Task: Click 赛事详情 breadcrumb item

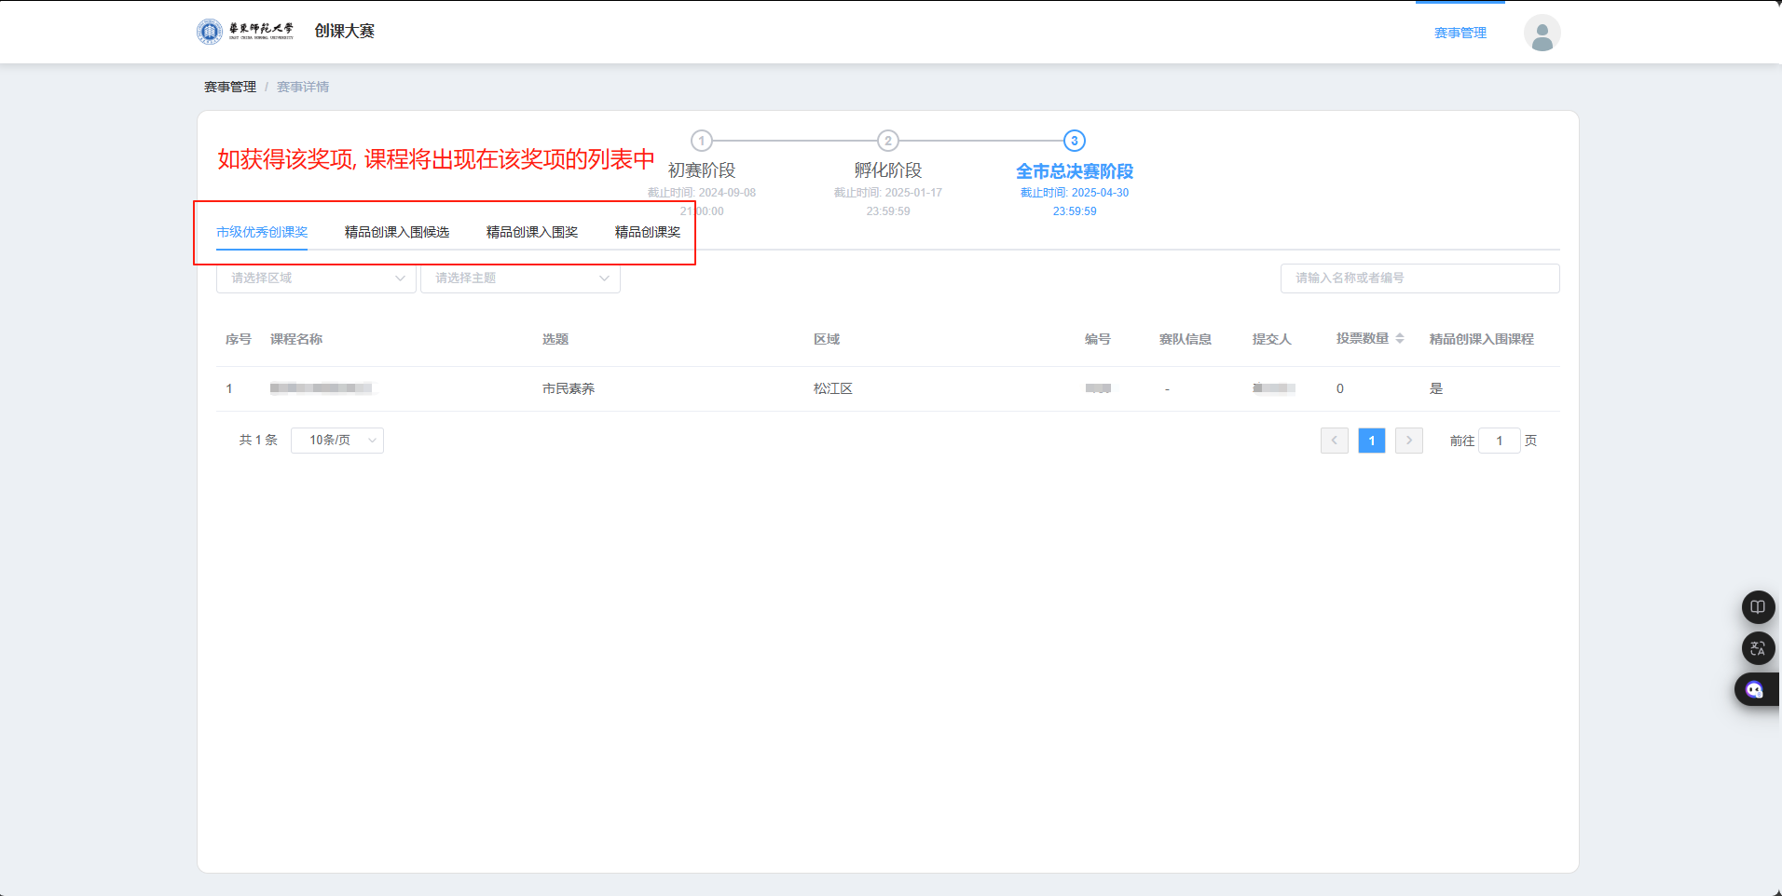Action: 303,87
